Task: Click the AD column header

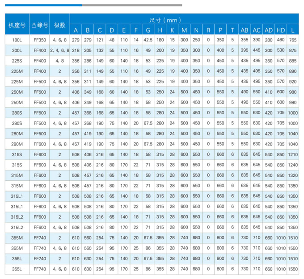Action: click(x=269, y=30)
